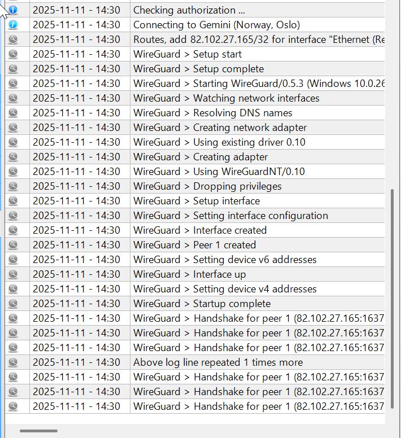Click the icon beside Peer 1 created entry
The width and height of the screenshot is (401, 438).
click(x=13, y=245)
